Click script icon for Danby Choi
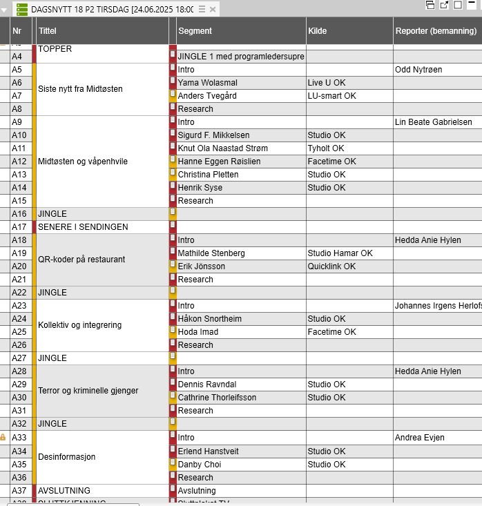The image size is (482, 506). [x=173, y=462]
